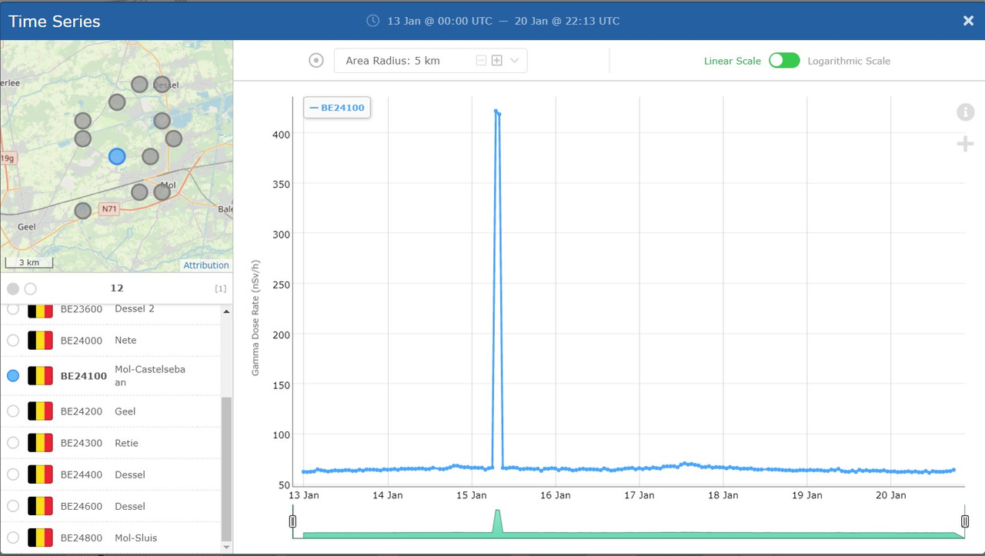
Task: Click the large grey plus icon below info
Action: click(x=965, y=144)
